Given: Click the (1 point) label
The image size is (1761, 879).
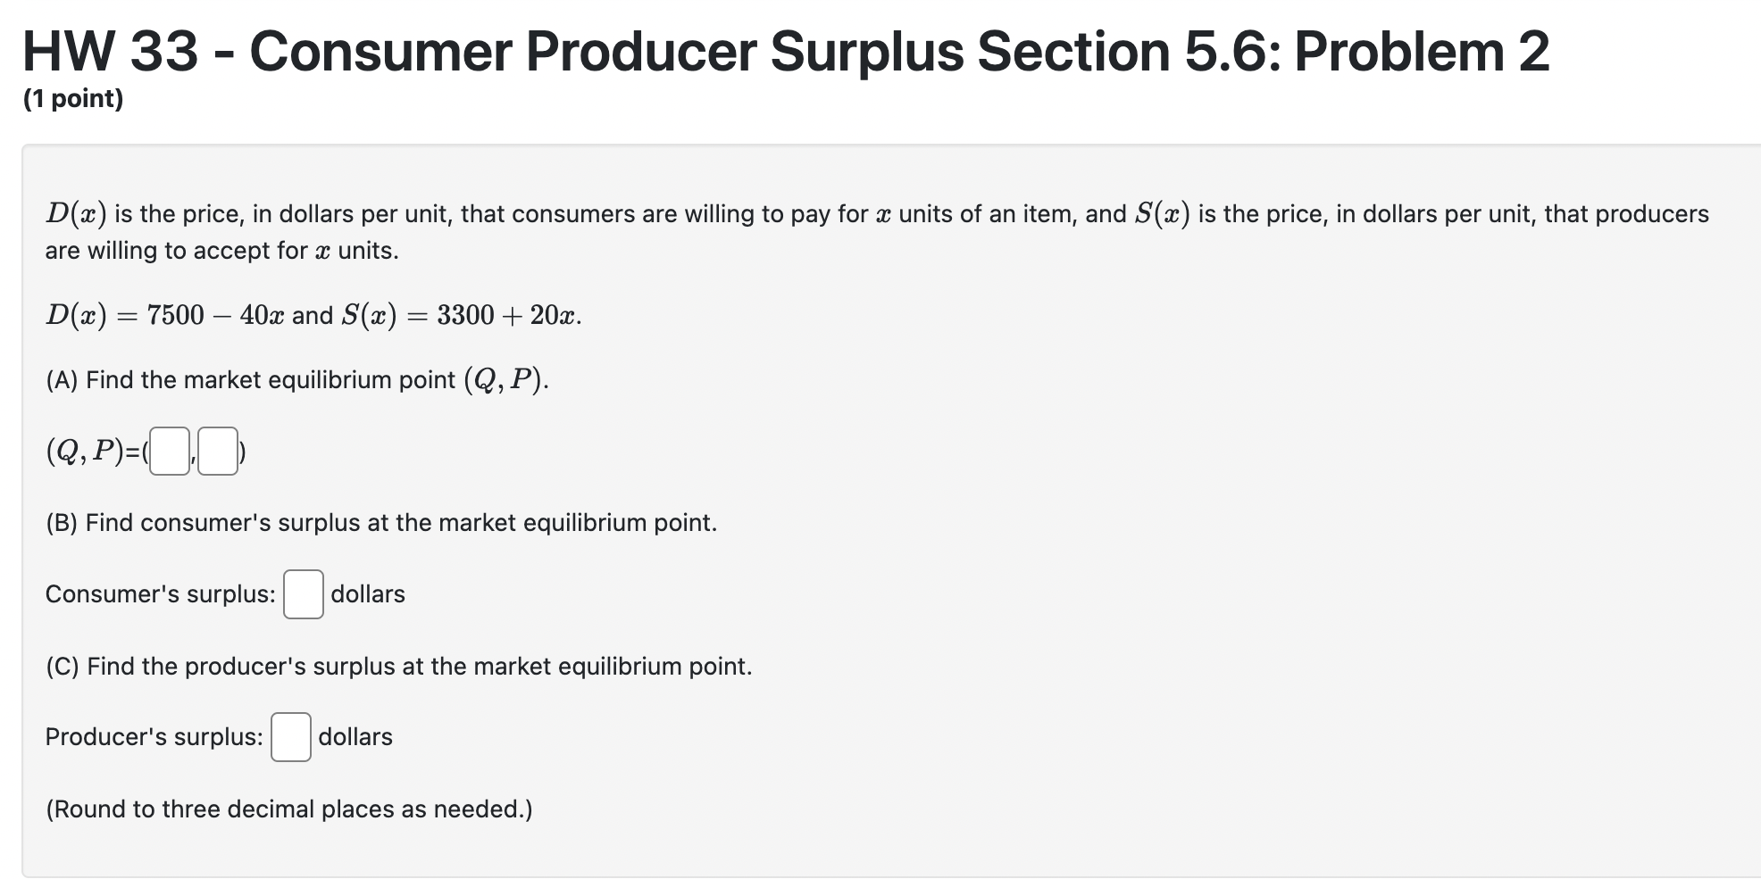Looking at the screenshot, I should click(75, 99).
